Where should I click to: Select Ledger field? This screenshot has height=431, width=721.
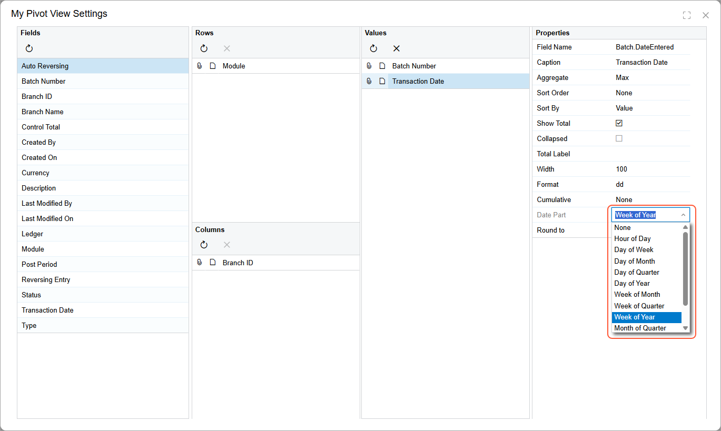click(x=103, y=234)
